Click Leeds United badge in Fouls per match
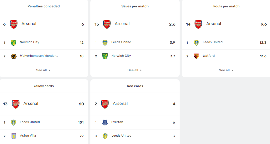 196,43
